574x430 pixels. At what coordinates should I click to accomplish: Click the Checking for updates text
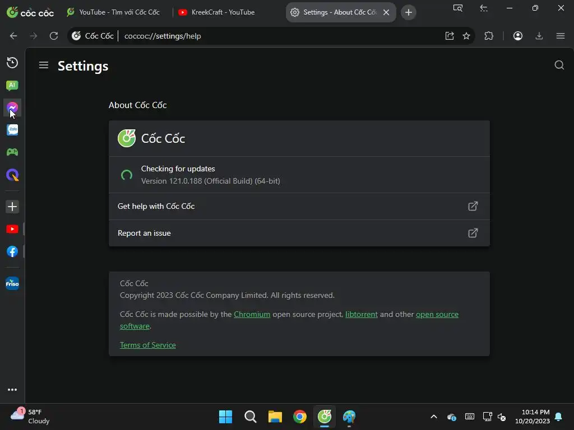178,169
